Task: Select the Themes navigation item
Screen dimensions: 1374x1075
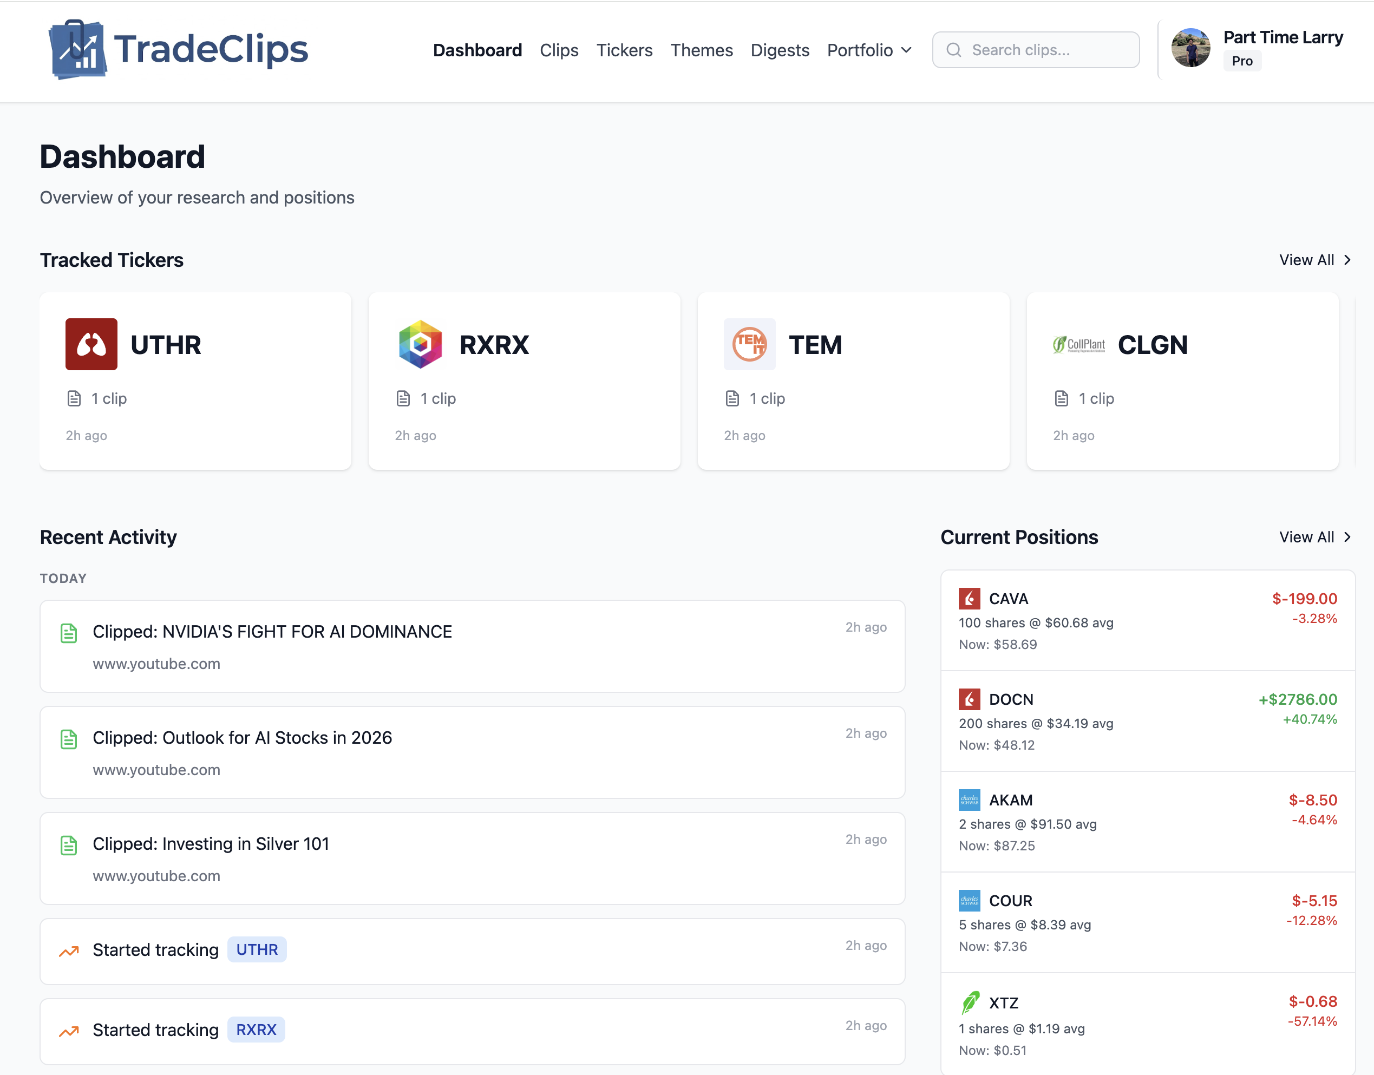Action: click(x=701, y=50)
